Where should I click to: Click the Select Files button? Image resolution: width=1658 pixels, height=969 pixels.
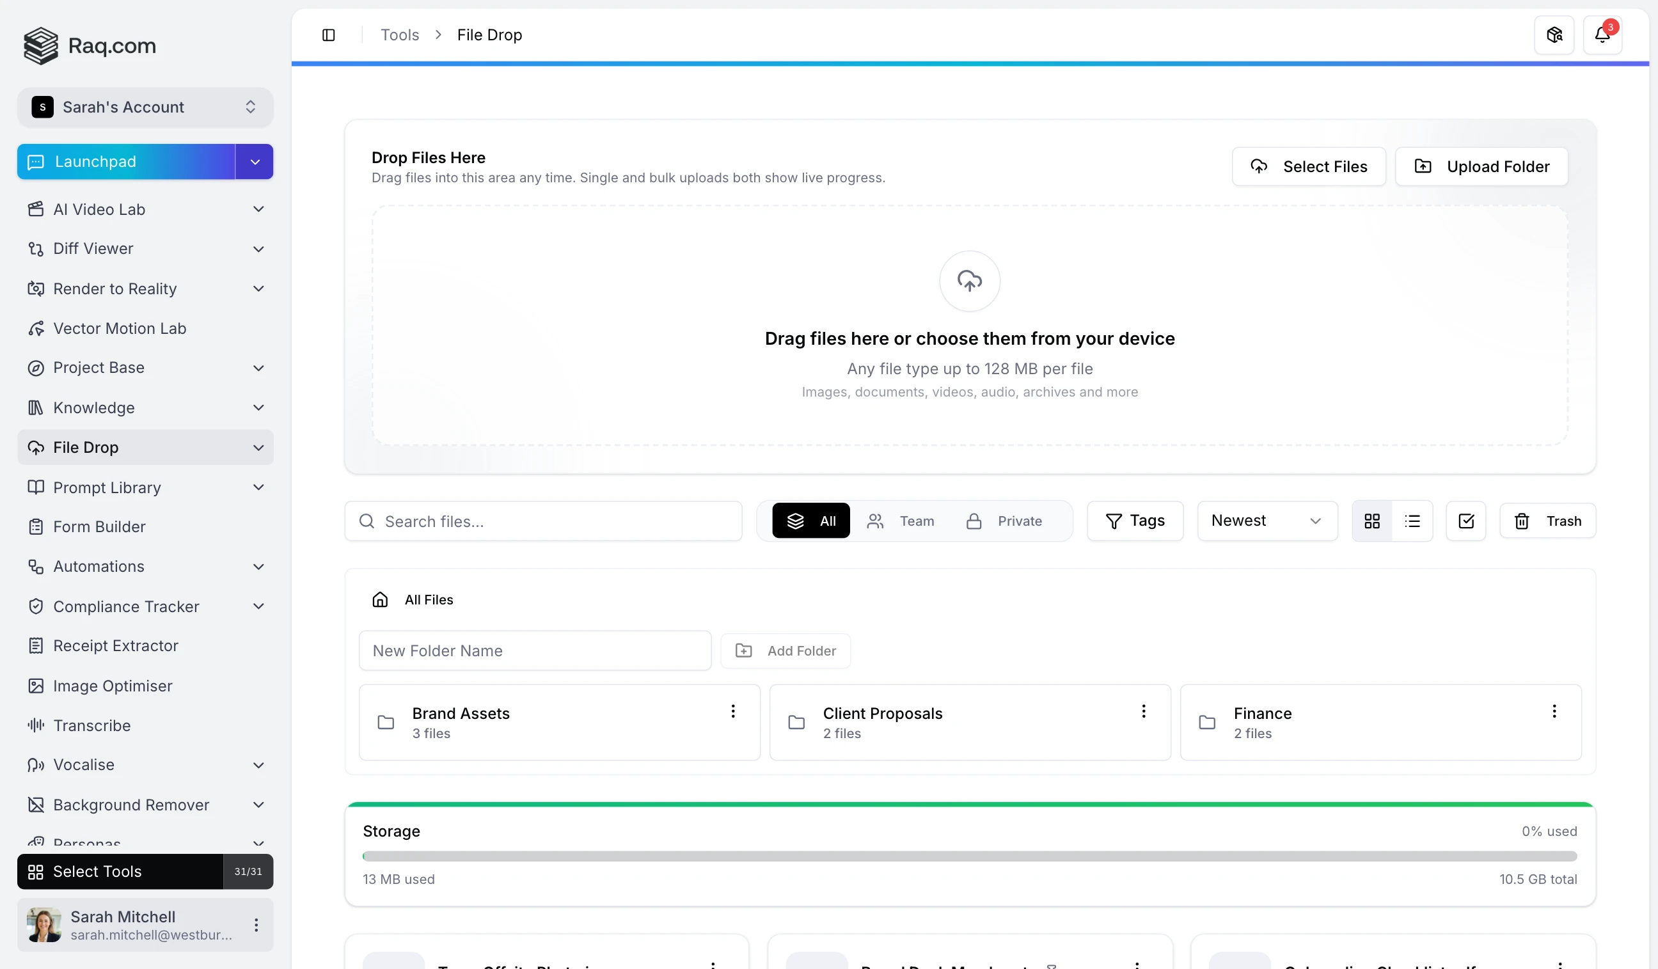tap(1308, 166)
